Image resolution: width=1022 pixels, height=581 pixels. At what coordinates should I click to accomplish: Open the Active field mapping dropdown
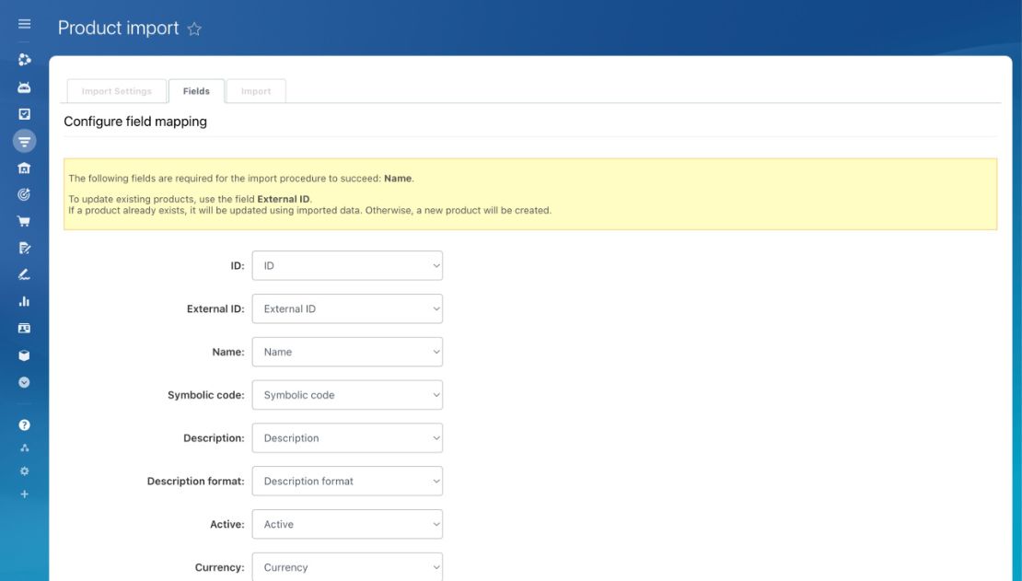coord(347,524)
